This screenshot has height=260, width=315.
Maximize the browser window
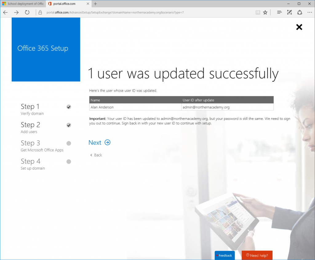[x=299, y=4]
